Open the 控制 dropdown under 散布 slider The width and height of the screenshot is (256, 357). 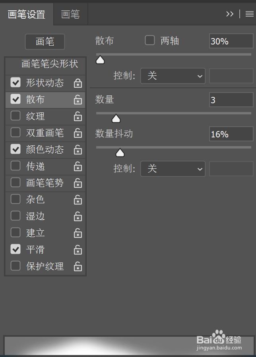coord(173,76)
